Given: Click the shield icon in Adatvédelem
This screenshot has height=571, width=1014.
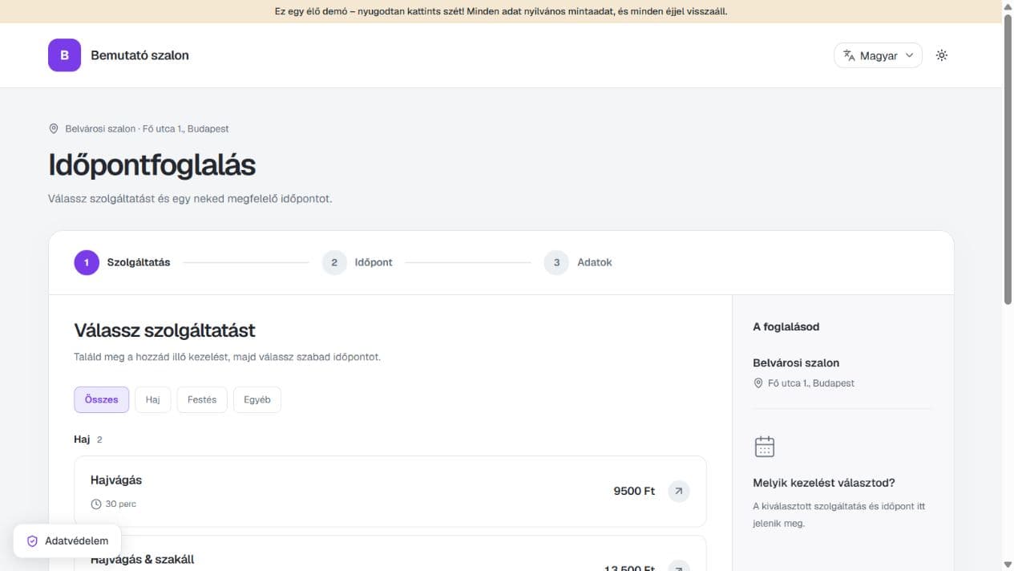Looking at the screenshot, I should 33,541.
